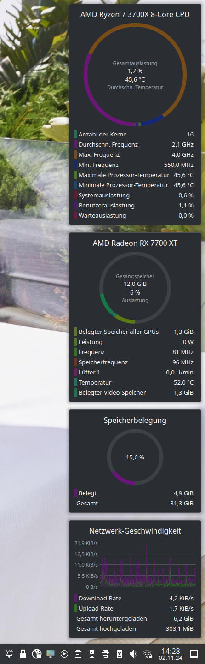The width and height of the screenshot is (205, 664).
Task: Click the Netzwerk-Geschwindigkeit widget title
Action: [x=135, y=530]
